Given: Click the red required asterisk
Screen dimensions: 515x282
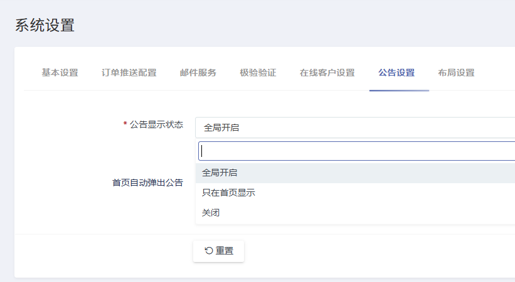Looking at the screenshot, I should pyautogui.click(x=125, y=124).
